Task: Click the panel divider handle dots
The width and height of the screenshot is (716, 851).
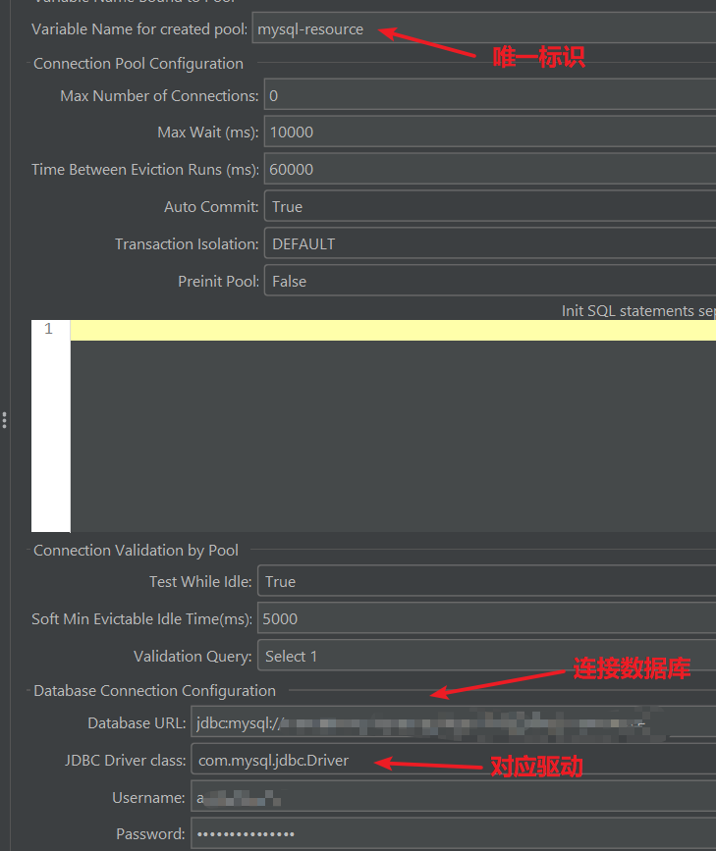Action: [x=4, y=420]
